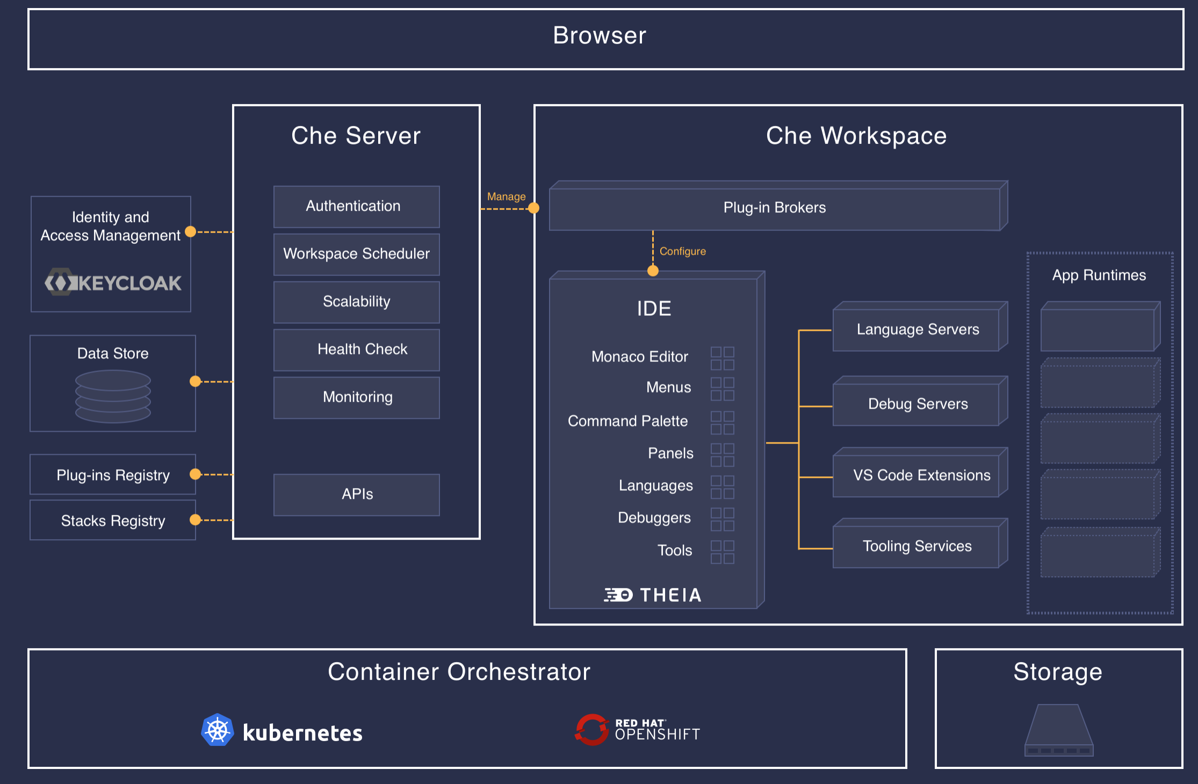Click the Keycloak logo
This screenshot has width=1198, height=784.
click(113, 282)
